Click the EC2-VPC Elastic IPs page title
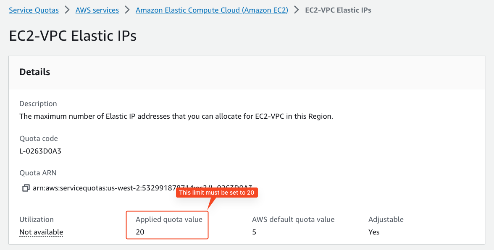Viewport: 494px width, 250px height. point(73,36)
